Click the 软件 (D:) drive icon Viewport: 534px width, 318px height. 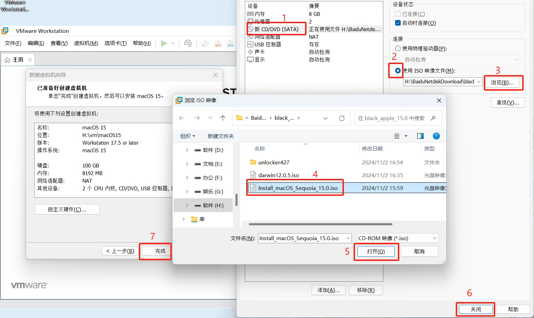pos(198,150)
